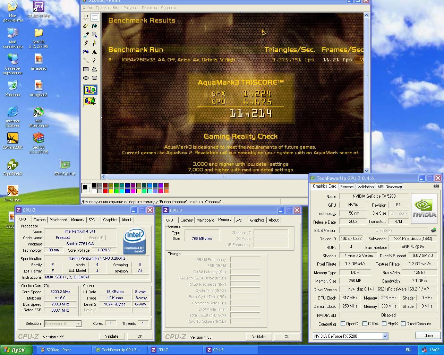Select the Ellipse shape tool
Screen dimensions: 444x355
86,78
